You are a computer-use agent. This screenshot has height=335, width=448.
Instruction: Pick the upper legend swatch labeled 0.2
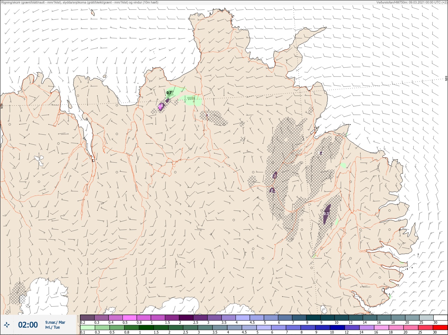coord(87,318)
